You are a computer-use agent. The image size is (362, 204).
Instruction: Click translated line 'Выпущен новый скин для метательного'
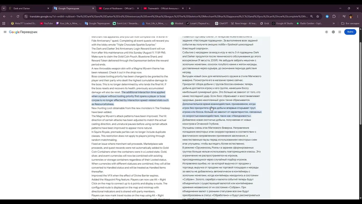[222, 76]
